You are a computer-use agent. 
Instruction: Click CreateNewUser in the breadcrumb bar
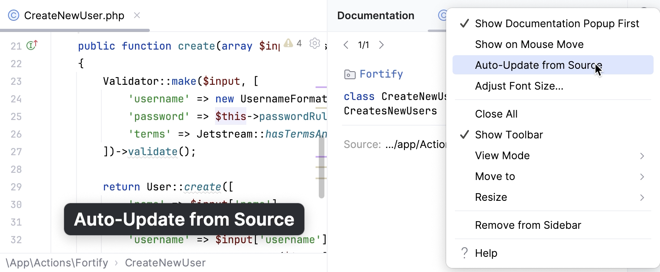tap(165, 263)
